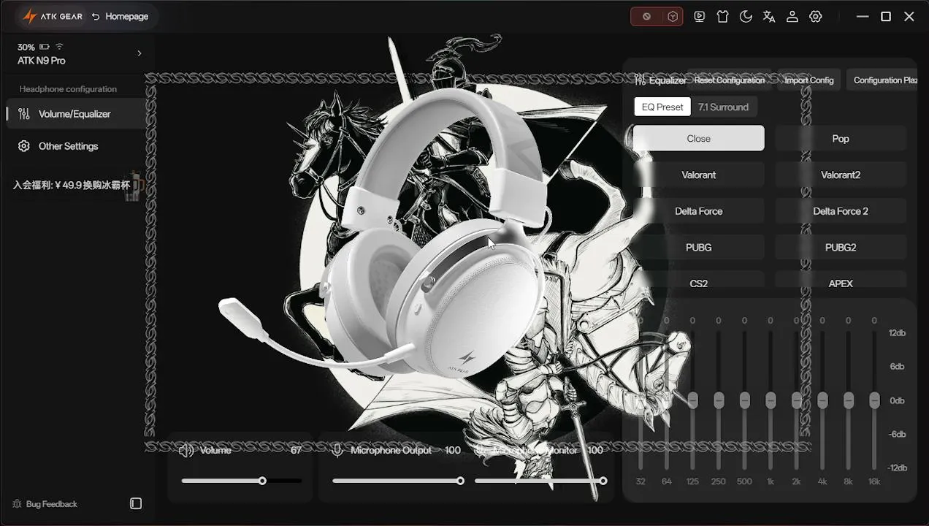The image size is (929, 526).
Task: Click the 16k EQ slider handle
Action: (x=874, y=400)
